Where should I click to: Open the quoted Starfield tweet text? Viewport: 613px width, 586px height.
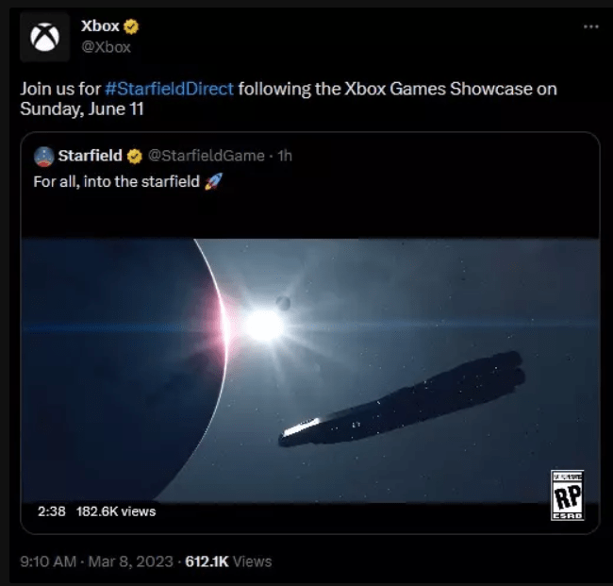(117, 182)
